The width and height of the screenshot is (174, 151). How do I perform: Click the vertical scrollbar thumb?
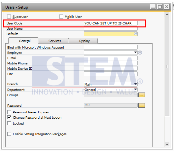(x=167, y=66)
